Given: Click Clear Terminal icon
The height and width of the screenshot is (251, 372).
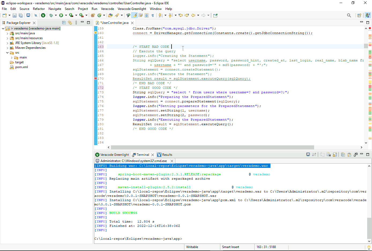Looking at the screenshot, I should tap(329, 154).
